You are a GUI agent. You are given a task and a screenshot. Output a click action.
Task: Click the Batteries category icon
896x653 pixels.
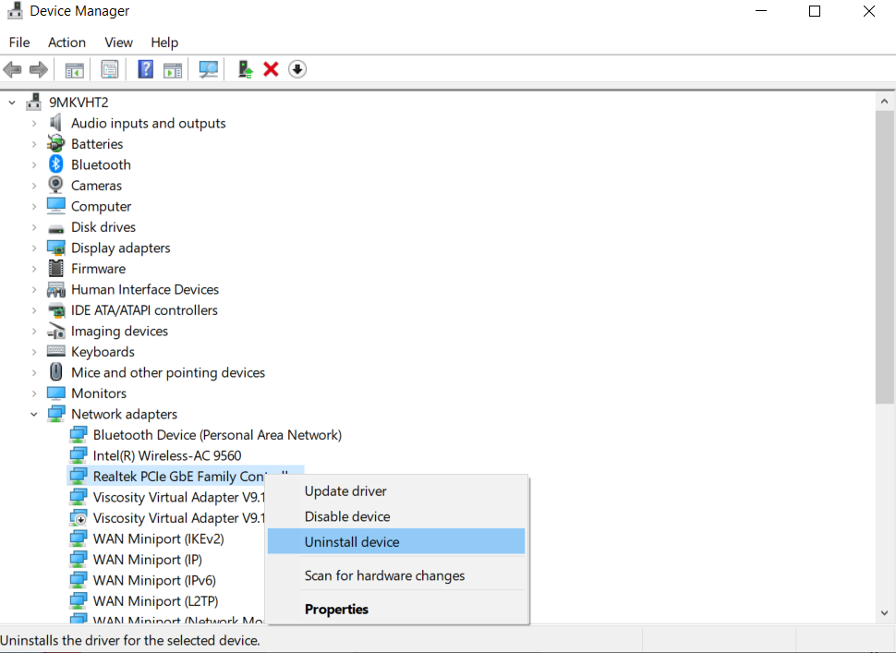[56, 143]
